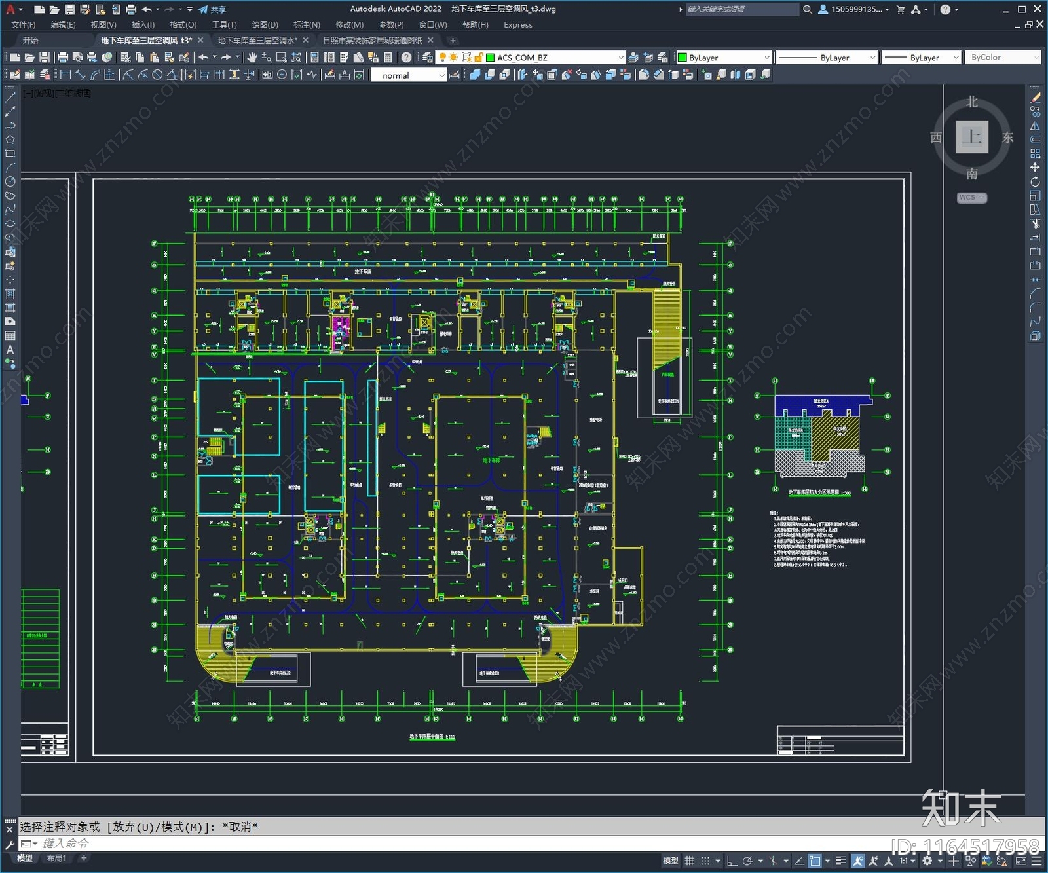Click the Linear dimension tool icon
The image size is (1048, 873).
[x=65, y=75]
